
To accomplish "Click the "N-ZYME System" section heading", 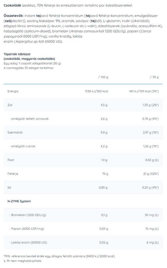I will pyautogui.click(x=19, y=201).
